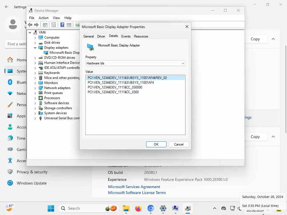Open the Windows Start menu

point(51,208)
